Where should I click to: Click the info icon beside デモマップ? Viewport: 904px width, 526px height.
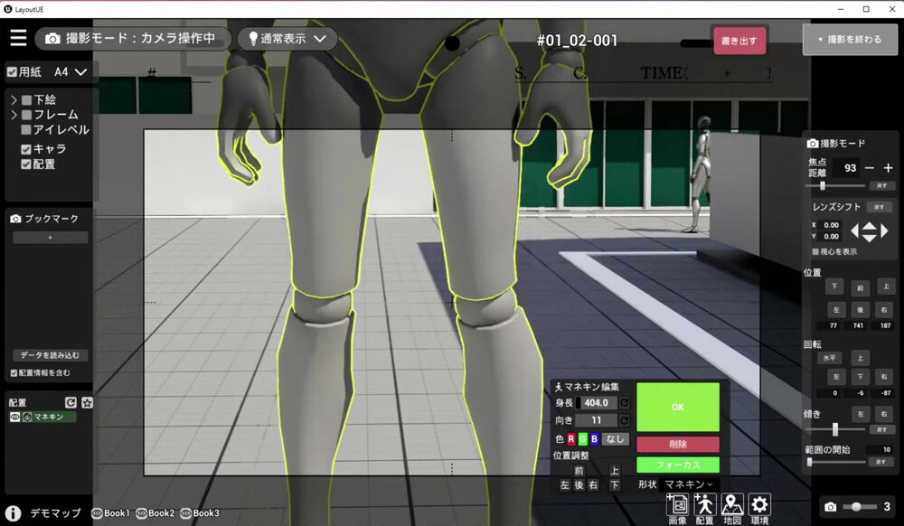(x=14, y=512)
